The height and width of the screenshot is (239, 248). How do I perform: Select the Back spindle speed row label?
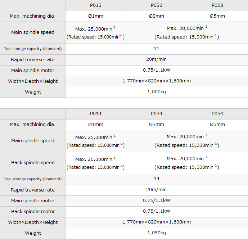[33, 163]
